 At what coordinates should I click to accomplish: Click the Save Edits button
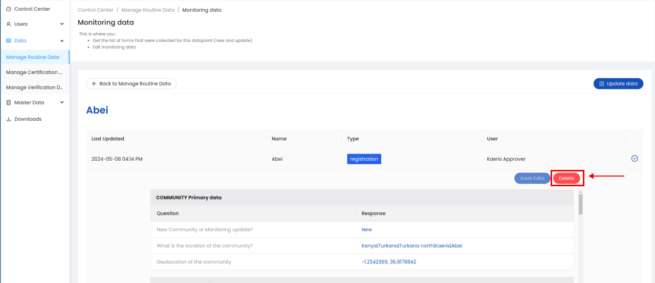point(532,178)
